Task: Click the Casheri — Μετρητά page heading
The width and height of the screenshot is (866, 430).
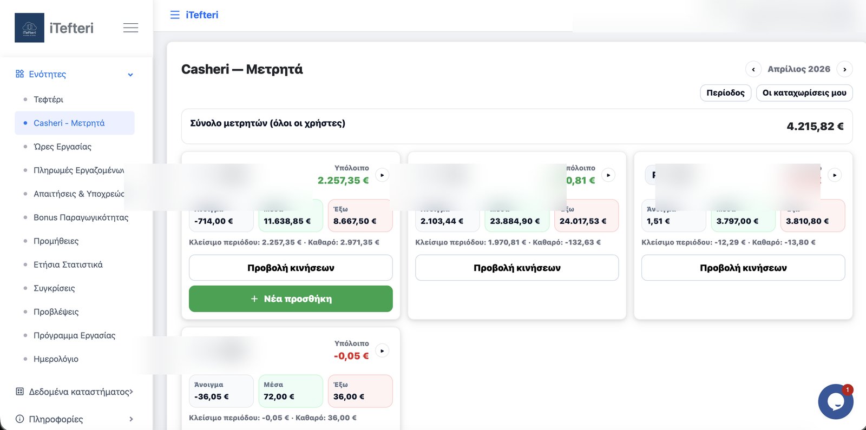Action: (x=242, y=69)
